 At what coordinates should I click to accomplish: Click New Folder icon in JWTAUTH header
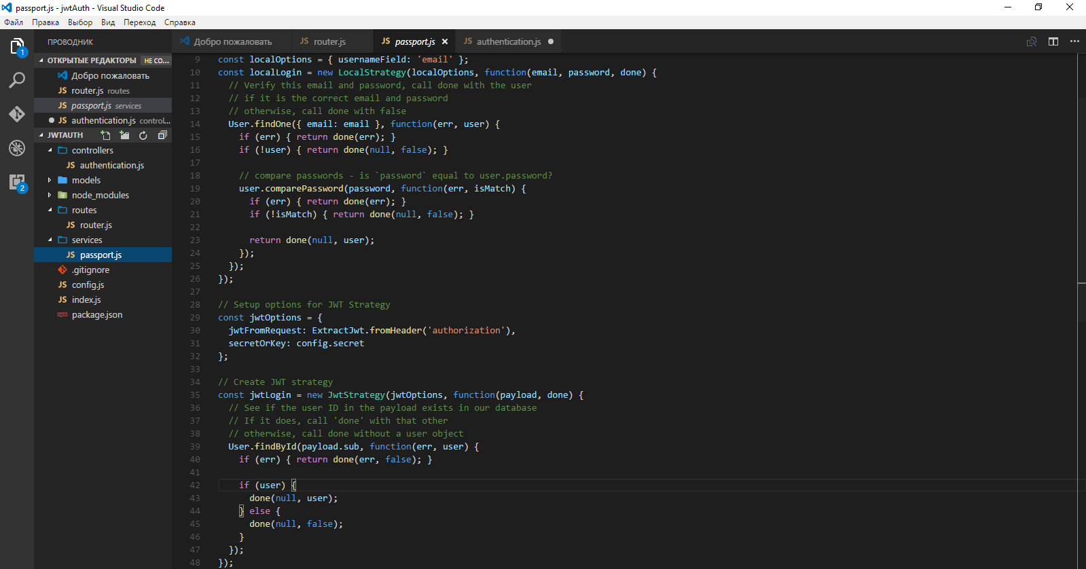[124, 135]
